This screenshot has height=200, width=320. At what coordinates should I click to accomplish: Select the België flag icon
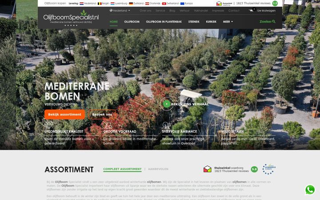pyautogui.click(x=100, y=4)
